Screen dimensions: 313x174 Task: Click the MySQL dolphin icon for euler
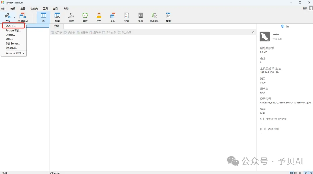[x=265, y=36]
